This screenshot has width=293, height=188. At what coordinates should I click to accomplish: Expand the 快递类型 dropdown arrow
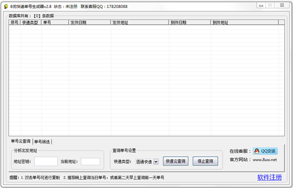pyautogui.click(x=156, y=162)
